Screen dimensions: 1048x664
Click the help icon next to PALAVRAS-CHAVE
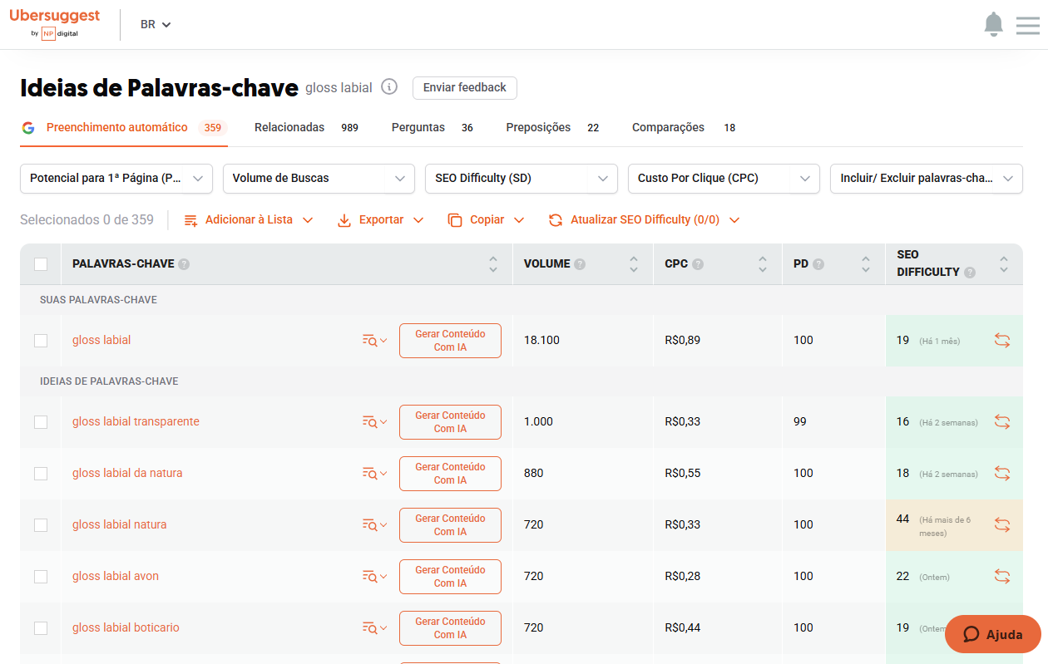[x=184, y=264]
